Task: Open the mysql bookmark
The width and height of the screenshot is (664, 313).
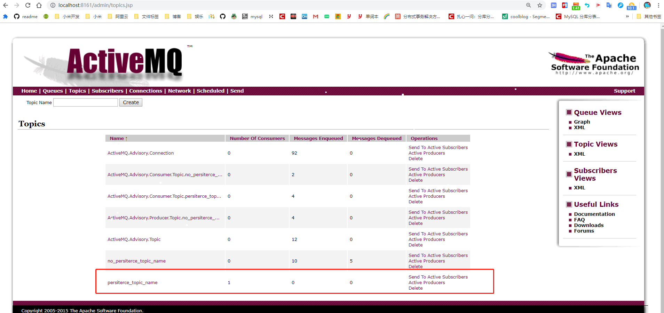Action: [x=252, y=16]
